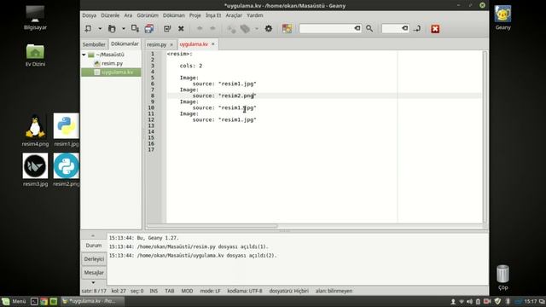Click the magnifier Find icon

click(x=369, y=29)
